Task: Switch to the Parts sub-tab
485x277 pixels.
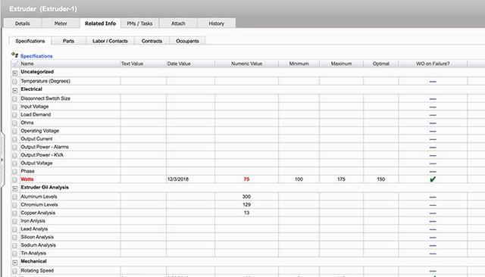Action: pos(68,41)
